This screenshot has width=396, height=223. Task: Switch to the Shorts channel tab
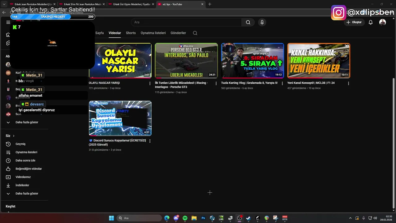click(131, 33)
